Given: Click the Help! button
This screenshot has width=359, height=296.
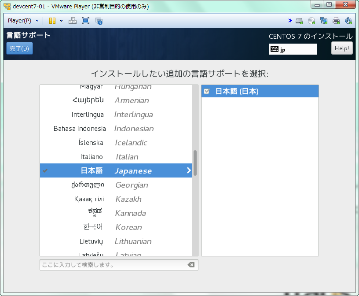Looking at the screenshot, I should [x=342, y=48].
